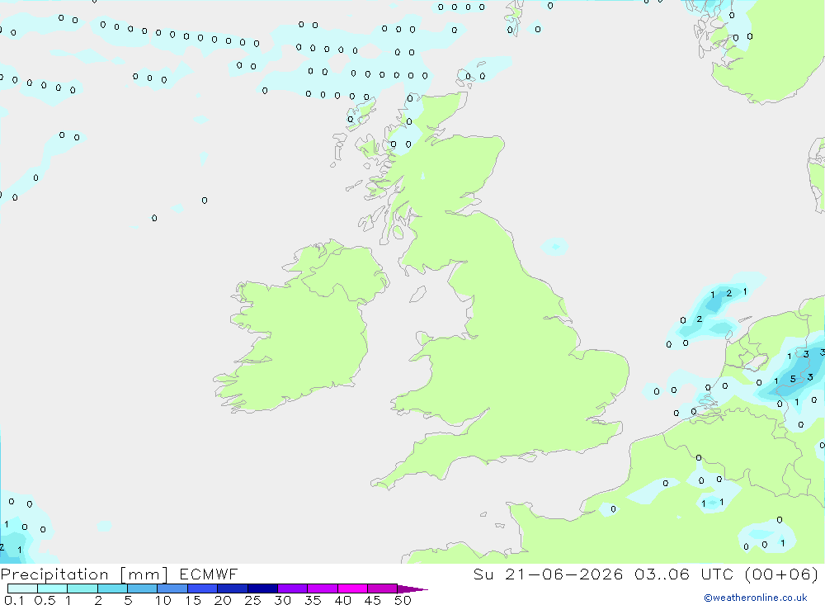Click the '(00+06)' forecast run label

(782, 574)
